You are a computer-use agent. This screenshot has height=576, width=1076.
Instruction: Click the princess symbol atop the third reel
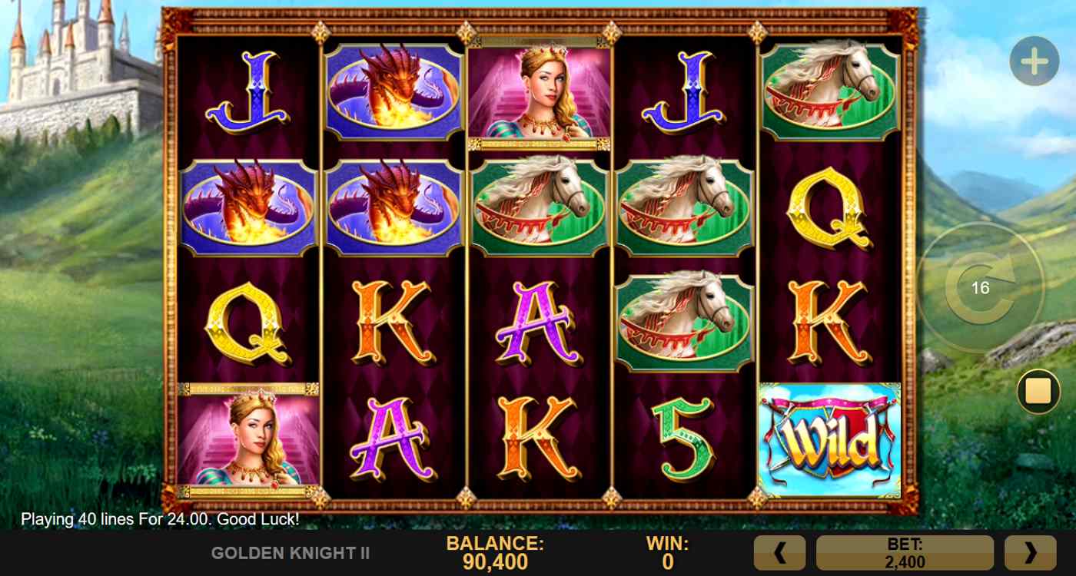(x=539, y=93)
